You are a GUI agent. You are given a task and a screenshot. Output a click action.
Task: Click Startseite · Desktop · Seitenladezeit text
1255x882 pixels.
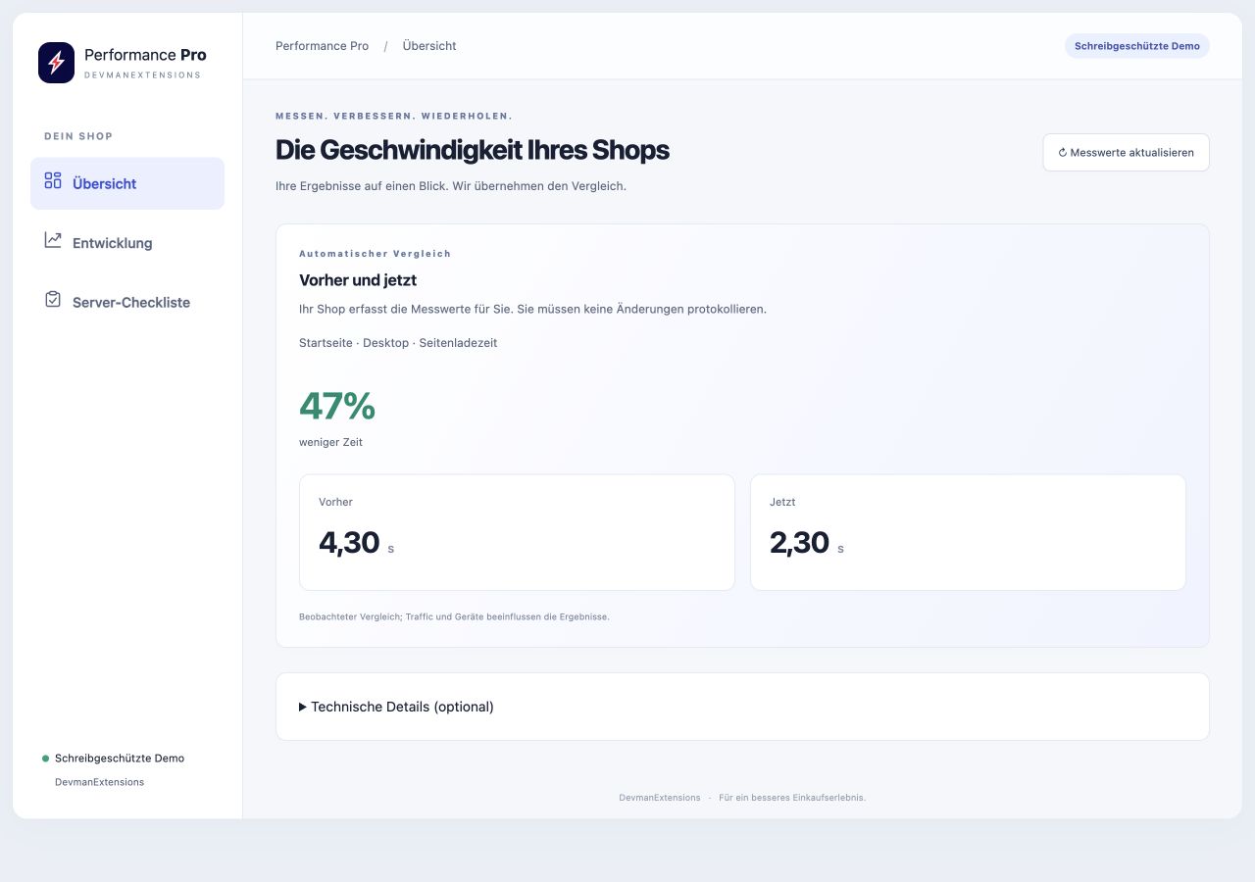tap(398, 343)
